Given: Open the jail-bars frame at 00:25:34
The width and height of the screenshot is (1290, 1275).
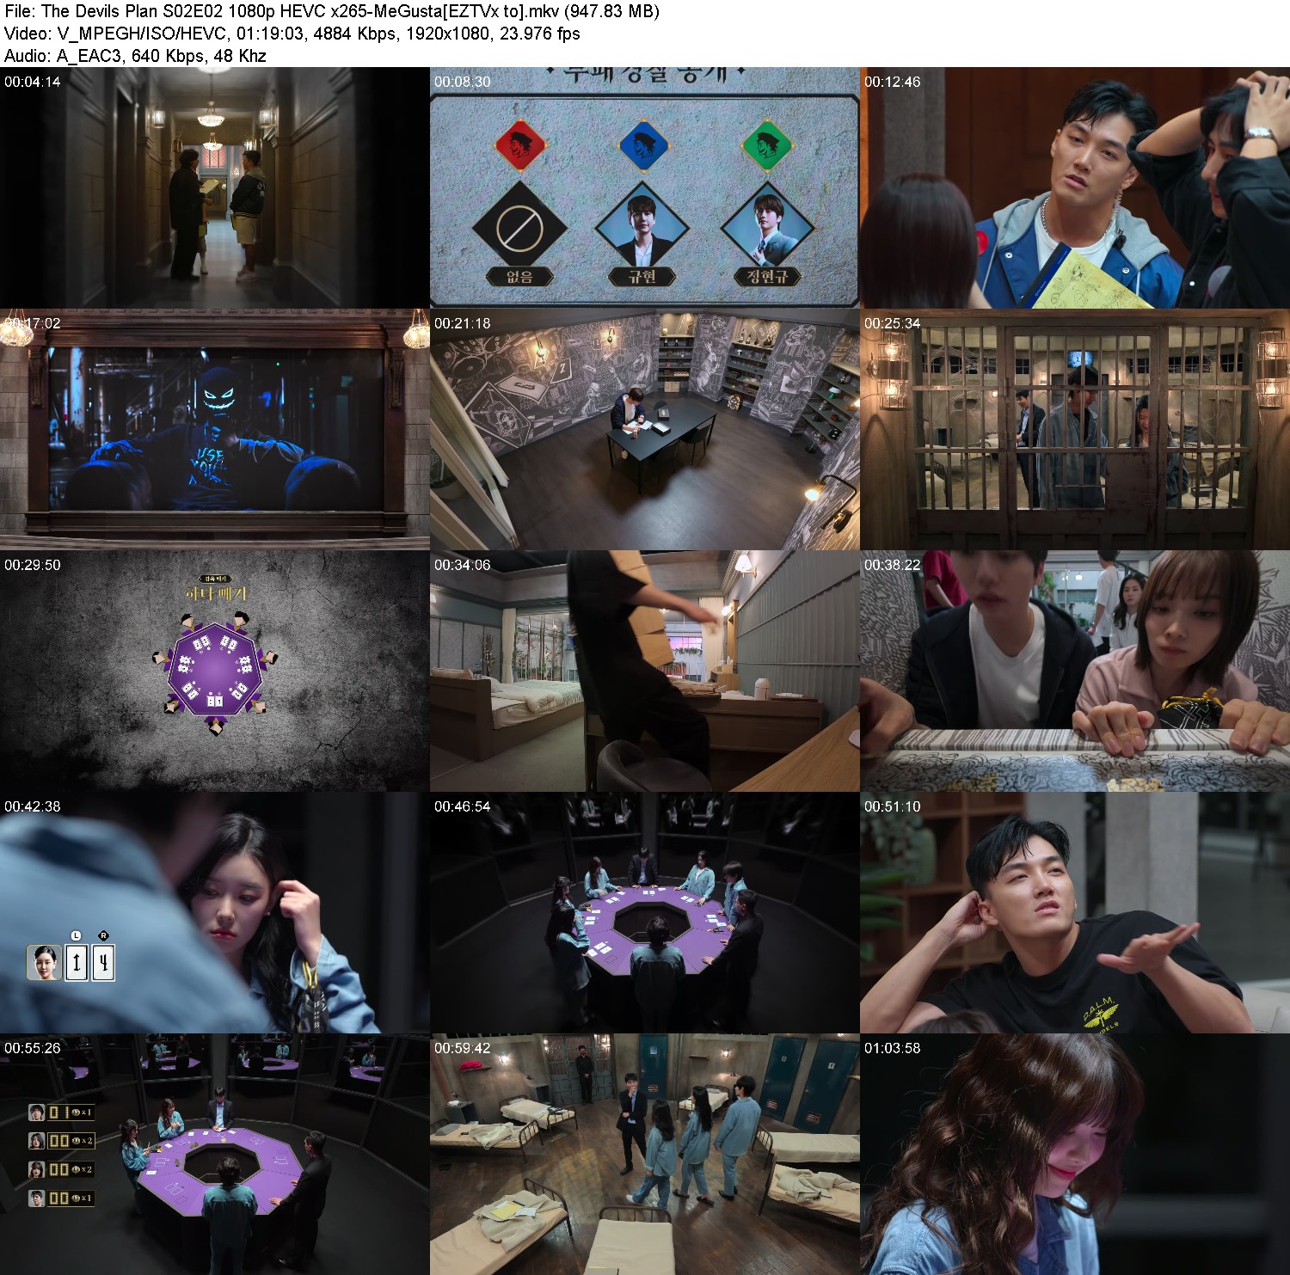Looking at the screenshot, I should (x=1075, y=429).
